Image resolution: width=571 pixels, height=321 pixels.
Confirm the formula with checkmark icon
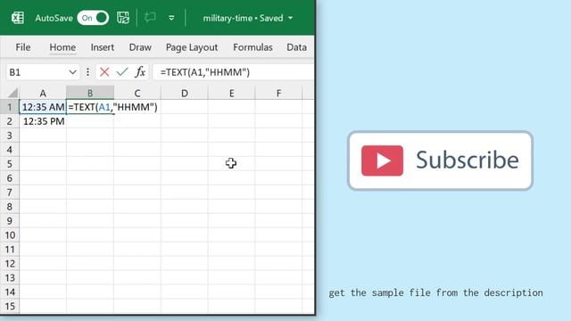[122, 72]
